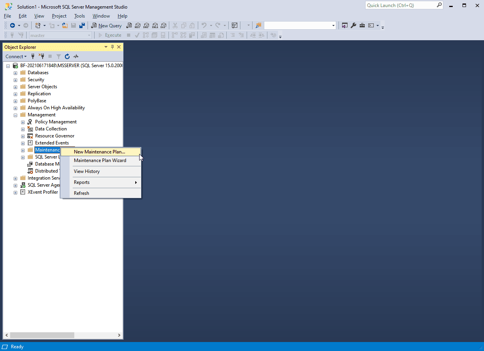Click Connect Object Explorer plug icon
This screenshot has width=484, height=351.
click(33, 56)
